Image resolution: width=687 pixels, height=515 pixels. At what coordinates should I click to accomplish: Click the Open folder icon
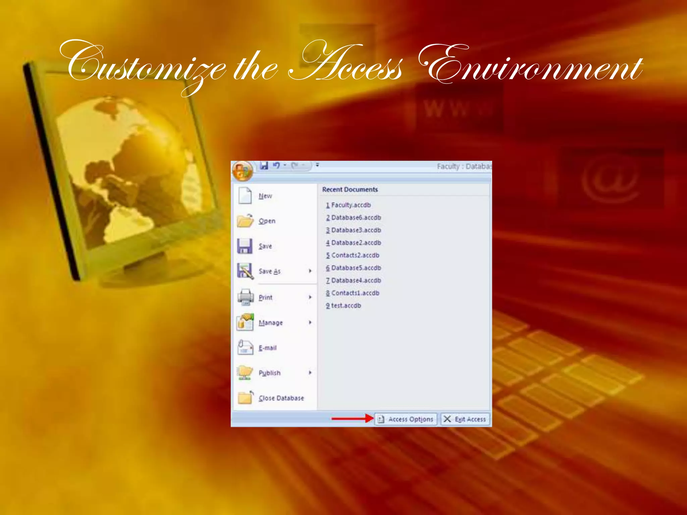[245, 221]
